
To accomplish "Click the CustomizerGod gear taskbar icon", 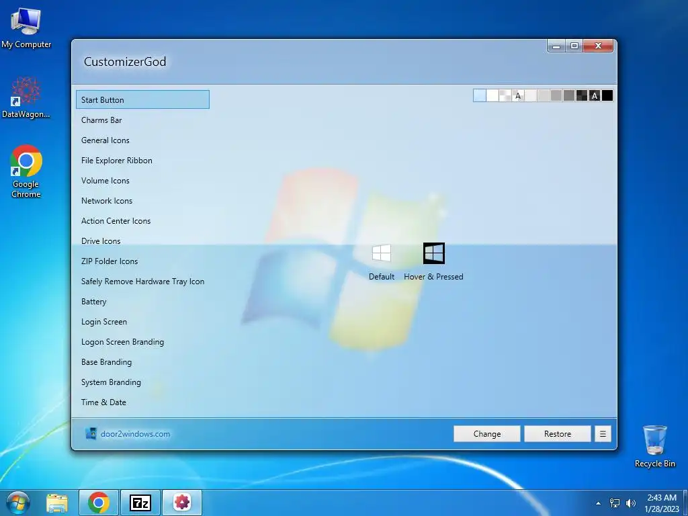I will (182, 503).
